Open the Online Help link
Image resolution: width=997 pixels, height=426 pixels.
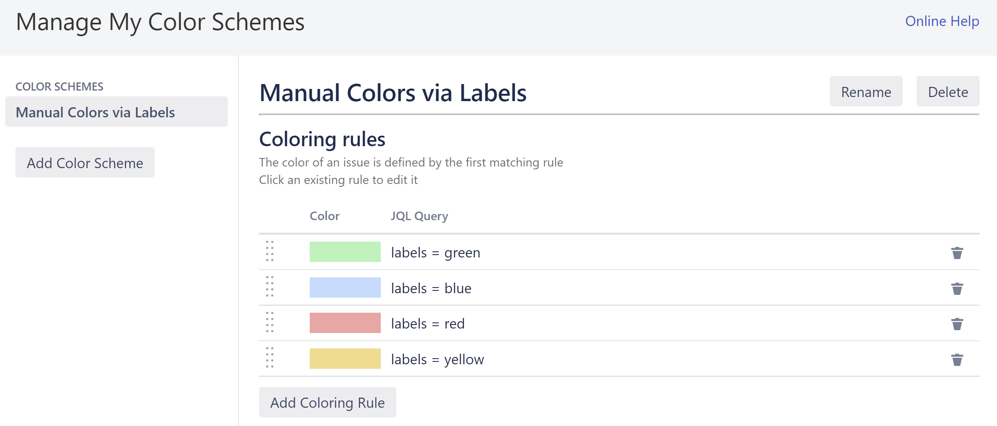[942, 21]
